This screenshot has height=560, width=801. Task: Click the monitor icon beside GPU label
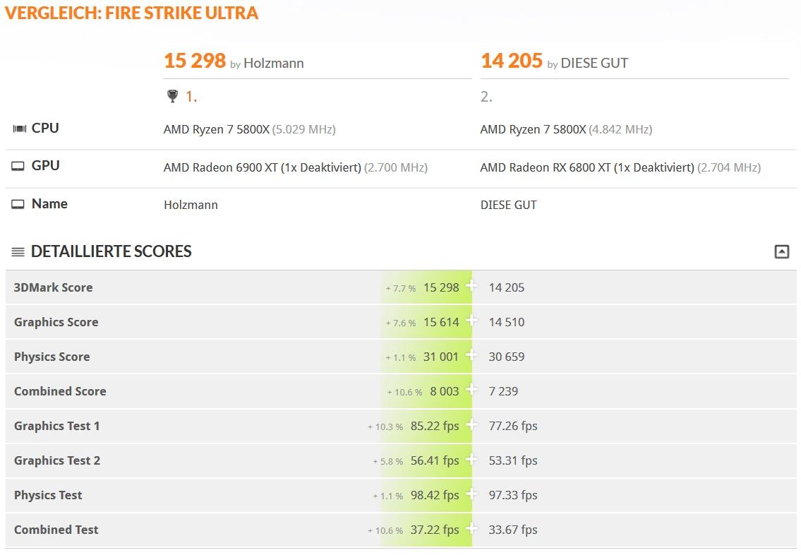(18, 166)
